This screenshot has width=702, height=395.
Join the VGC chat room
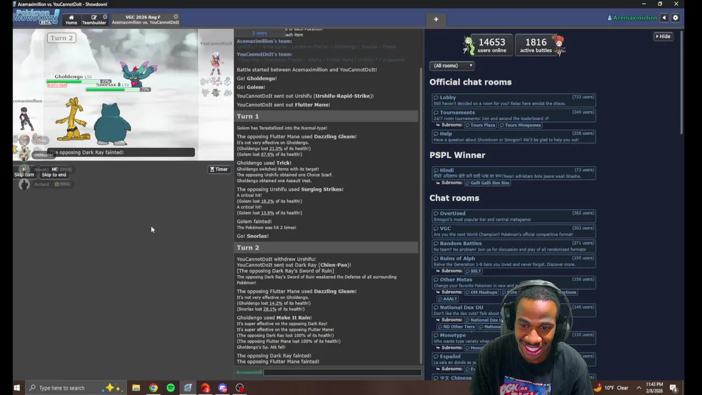(x=514, y=231)
